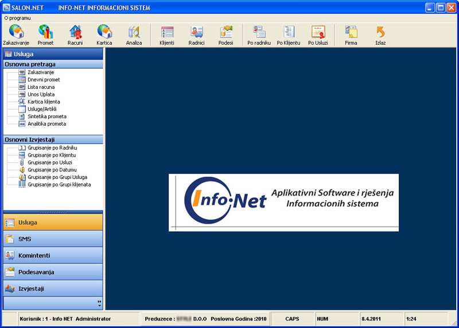The height and width of the screenshot is (328, 459).
Task: Open Grupisanje po Grupi klijenata report
Action: (x=59, y=185)
